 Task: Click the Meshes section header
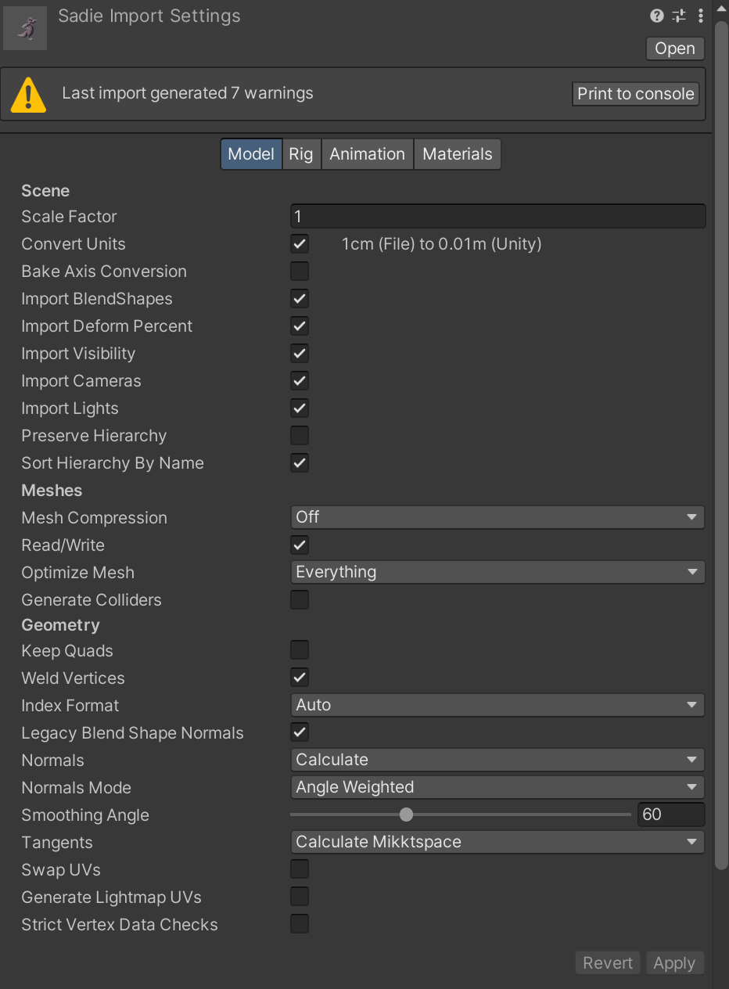(52, 491)
